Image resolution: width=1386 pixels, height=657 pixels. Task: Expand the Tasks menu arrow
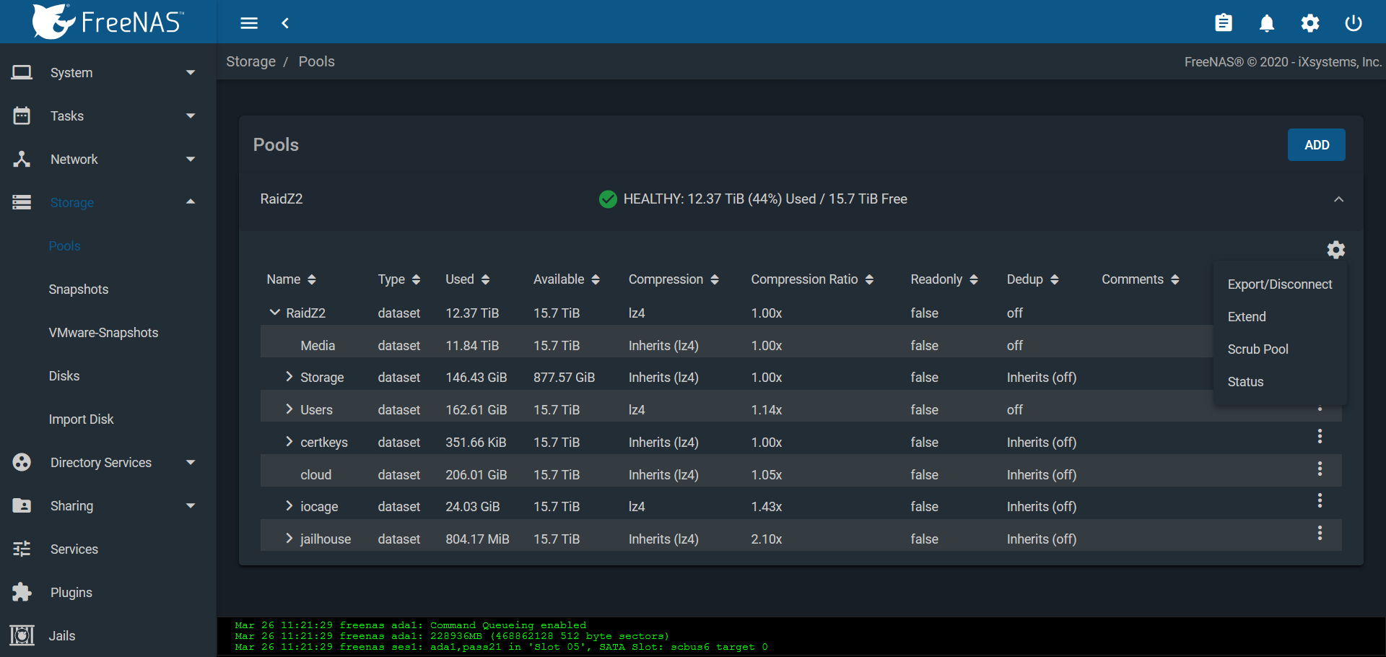pyautogui.click(x=191, y=116)
